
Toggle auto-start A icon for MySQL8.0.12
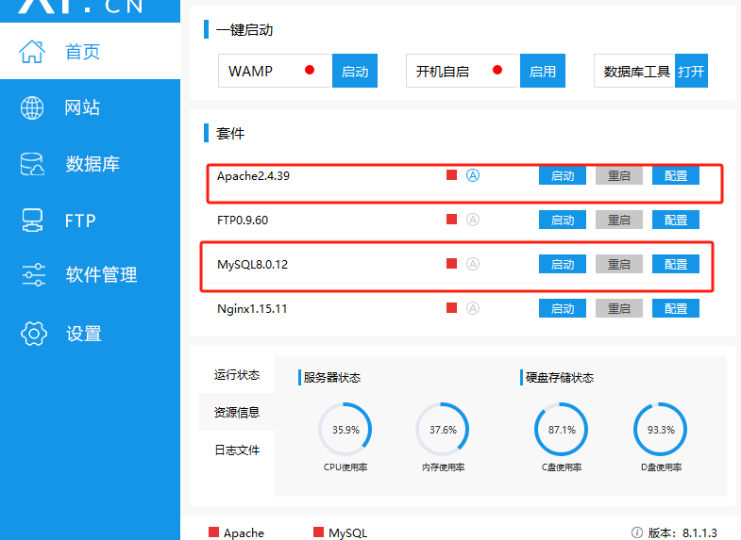473,264
